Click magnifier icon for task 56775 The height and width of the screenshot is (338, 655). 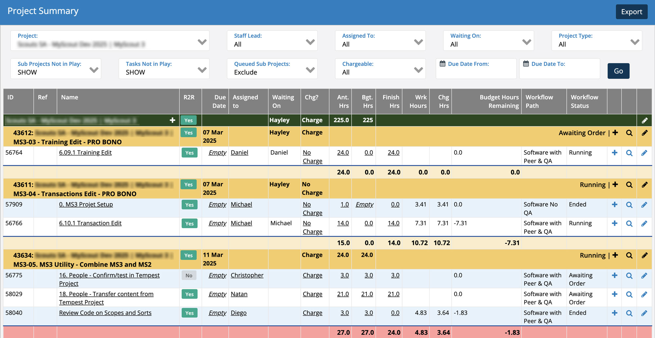pyautogui.click(x=629, y=276)
